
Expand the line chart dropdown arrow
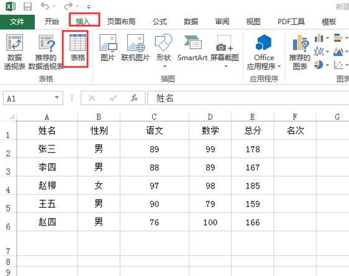[x=327, y=52]
